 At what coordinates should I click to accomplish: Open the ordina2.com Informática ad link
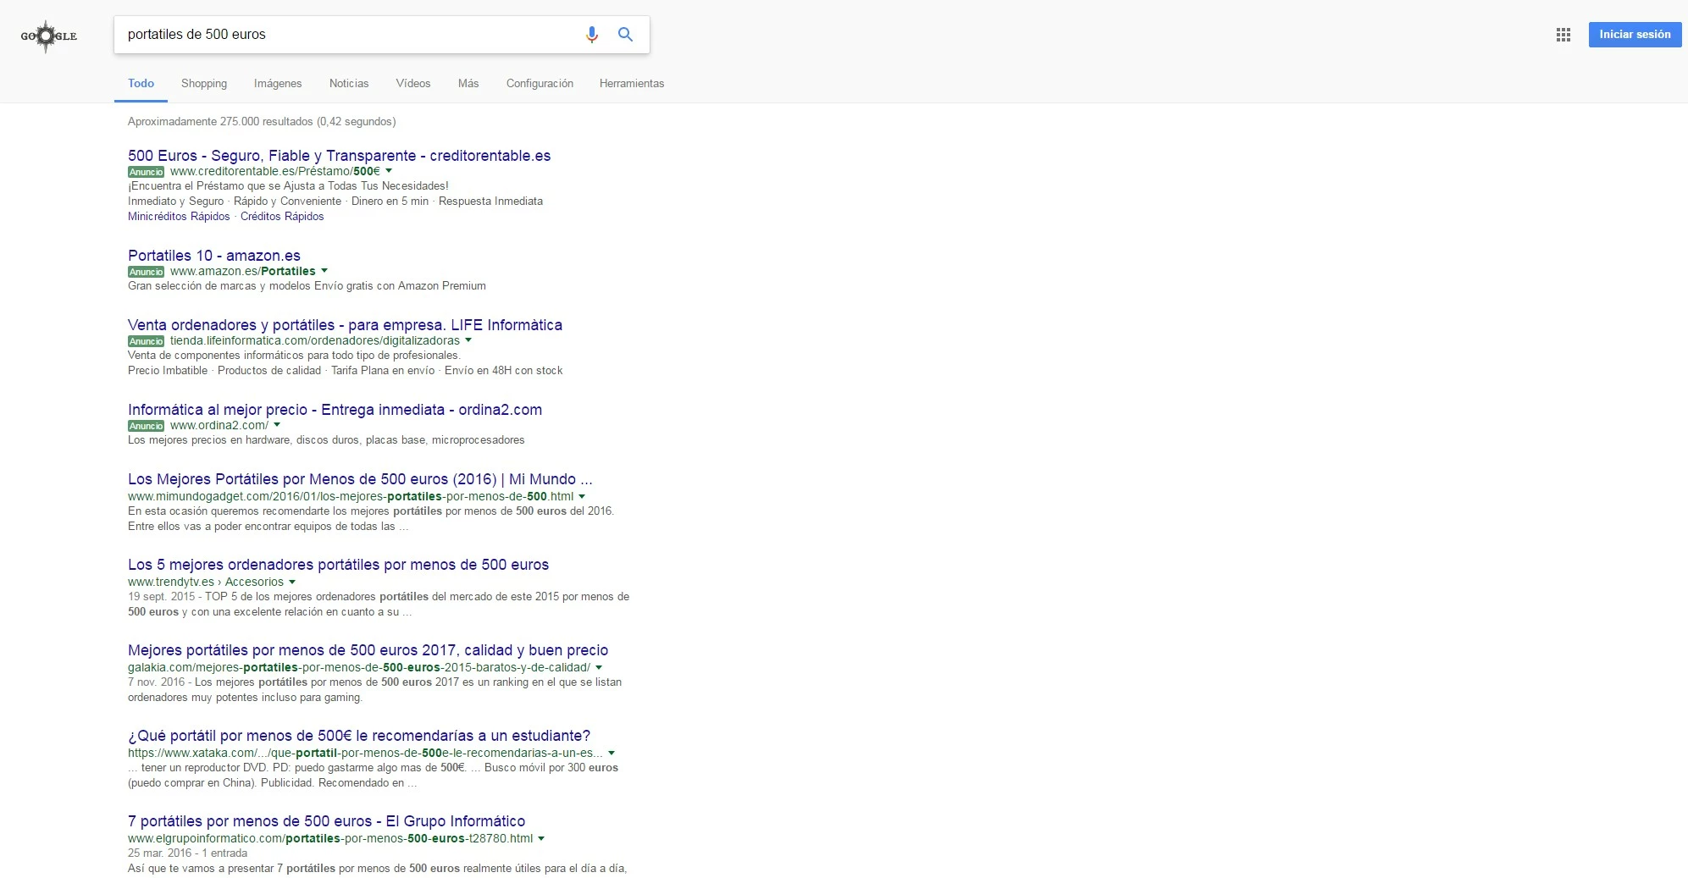click(x=335, y=410)
